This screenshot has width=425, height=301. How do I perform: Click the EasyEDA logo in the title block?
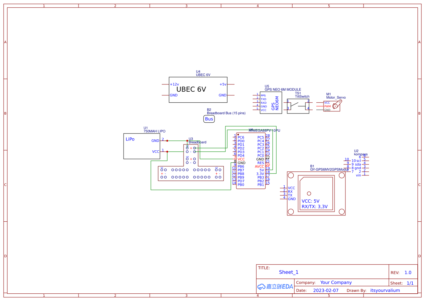click(x=274, y=287)
